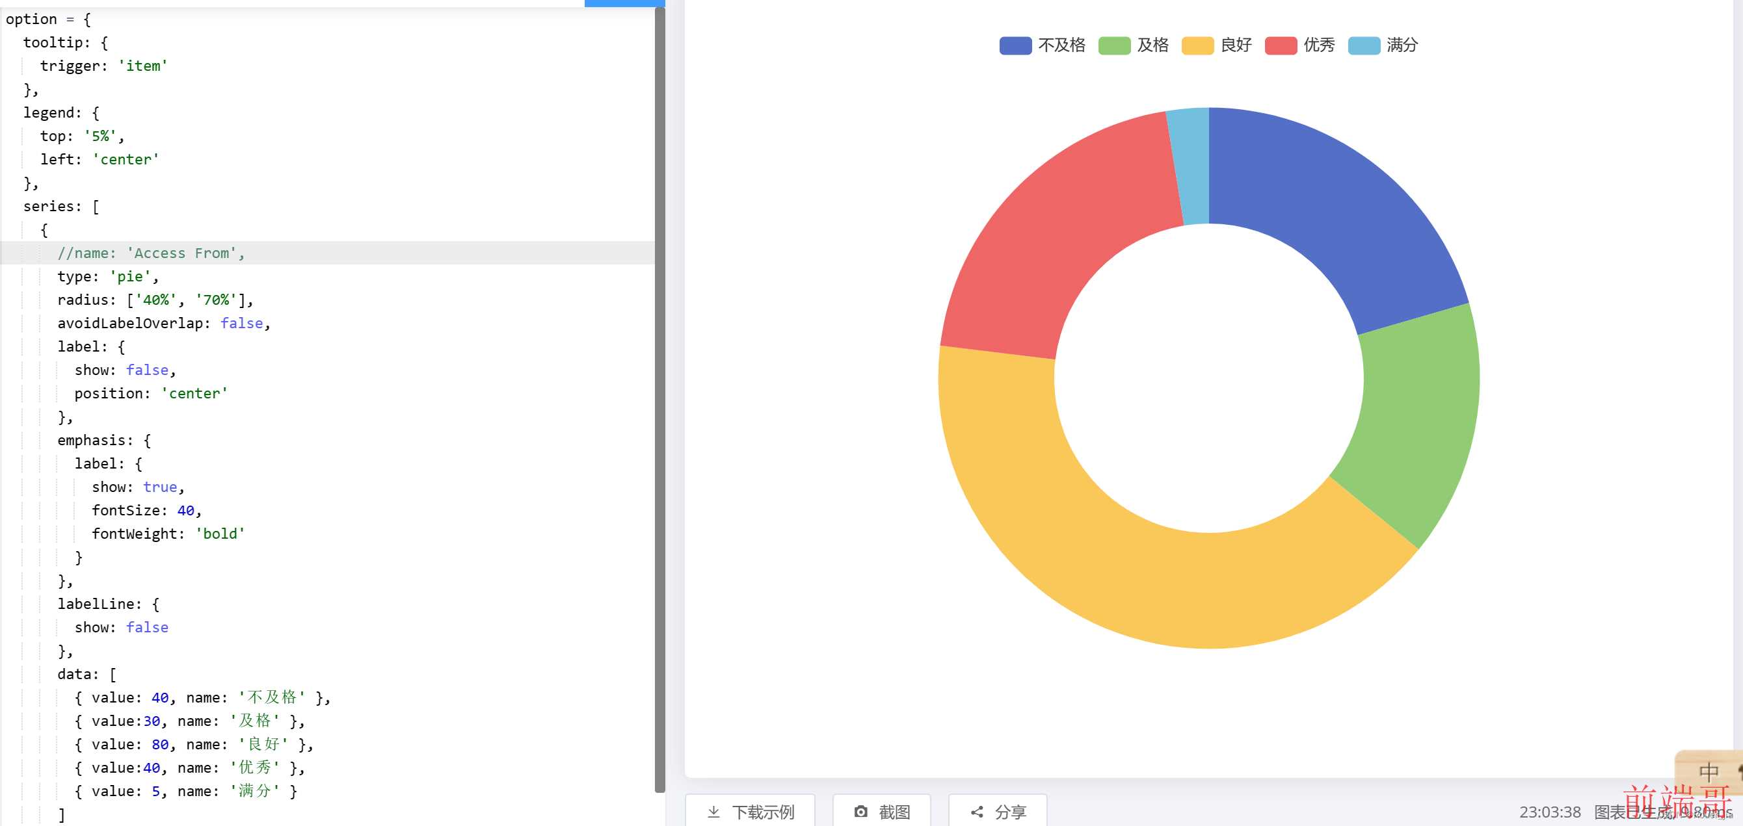Image resolution: width=1743 pixels, height=826 pixels.
Task: Click the top: '5%' legend line
Action: (x=82, y=136)
